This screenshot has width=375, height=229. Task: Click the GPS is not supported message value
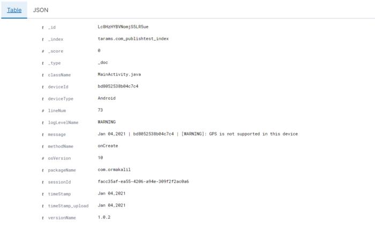198,134
